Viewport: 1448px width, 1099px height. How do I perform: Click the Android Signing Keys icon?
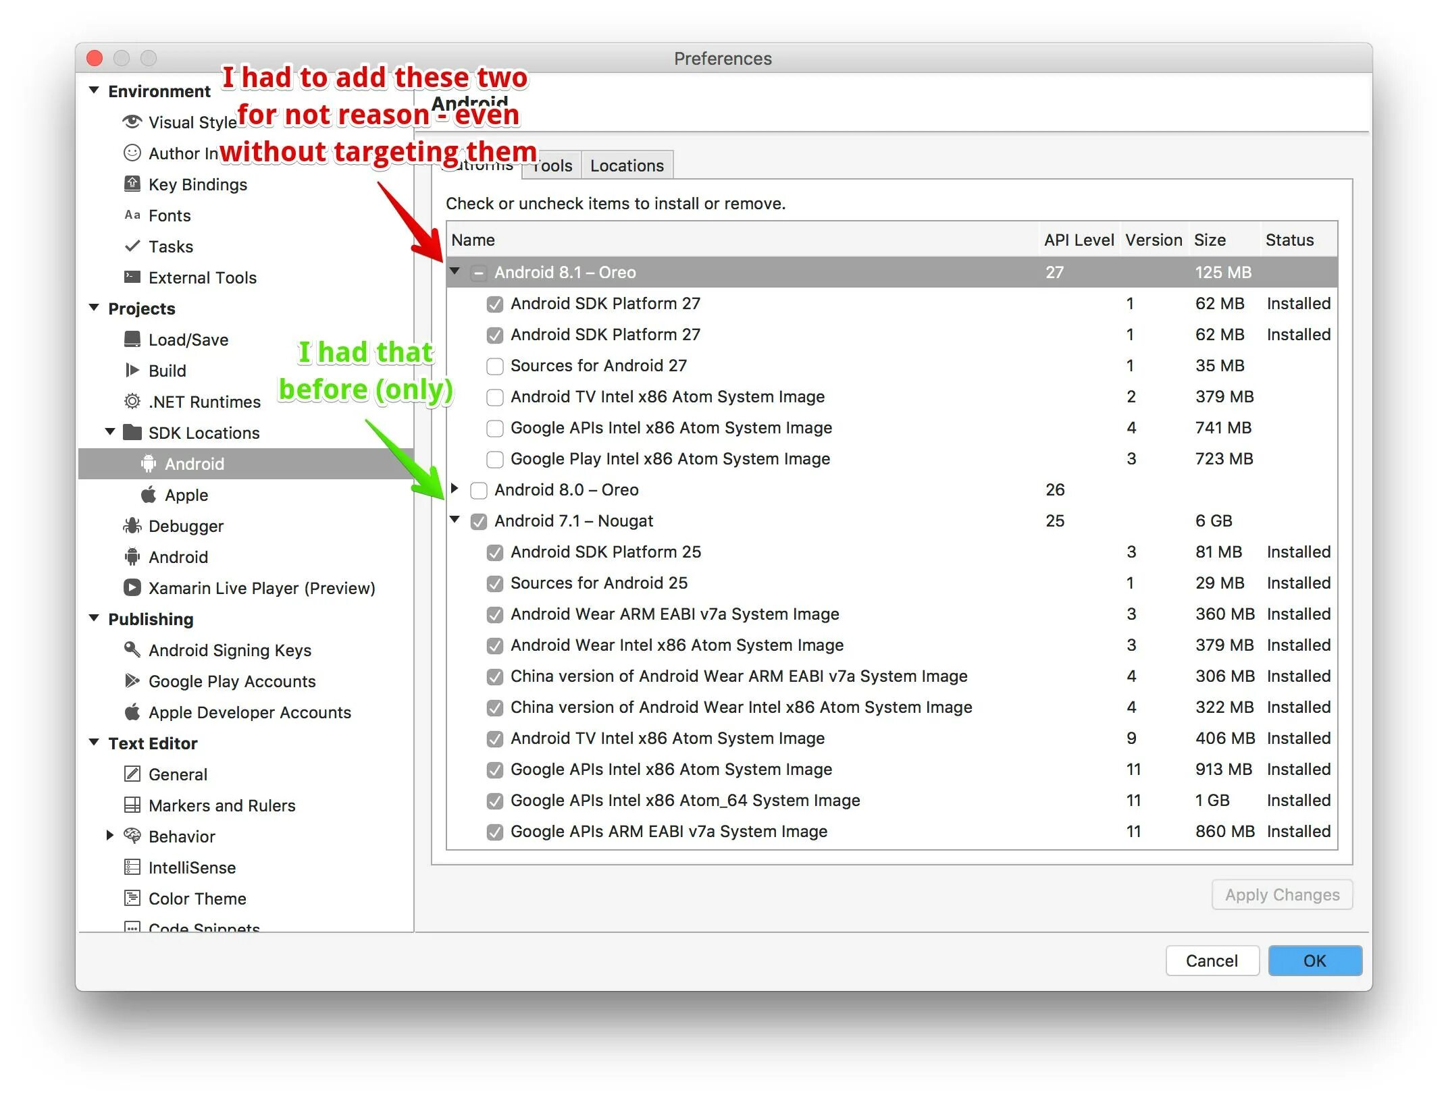(132, 649)
